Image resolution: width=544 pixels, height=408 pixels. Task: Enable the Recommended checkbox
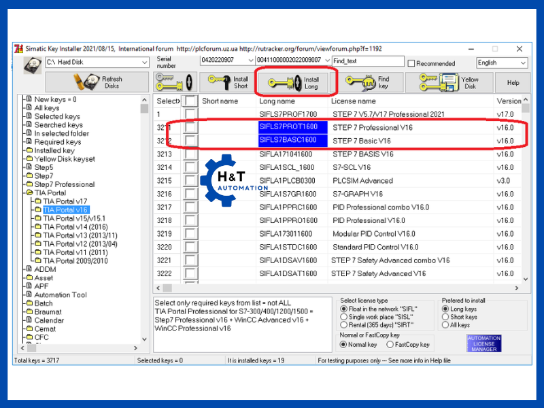(x=411, y=63)
